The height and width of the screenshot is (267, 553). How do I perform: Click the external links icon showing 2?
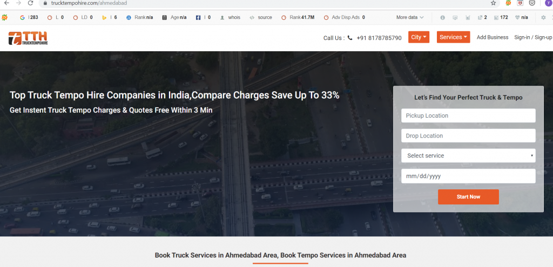click(480, 17)
